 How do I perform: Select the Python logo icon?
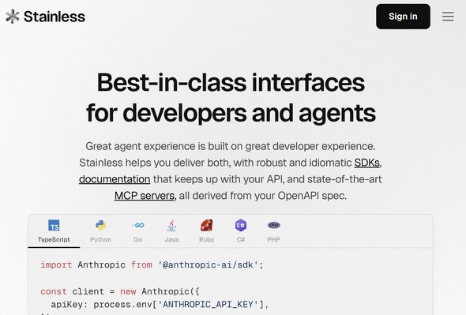coord(101,225)
